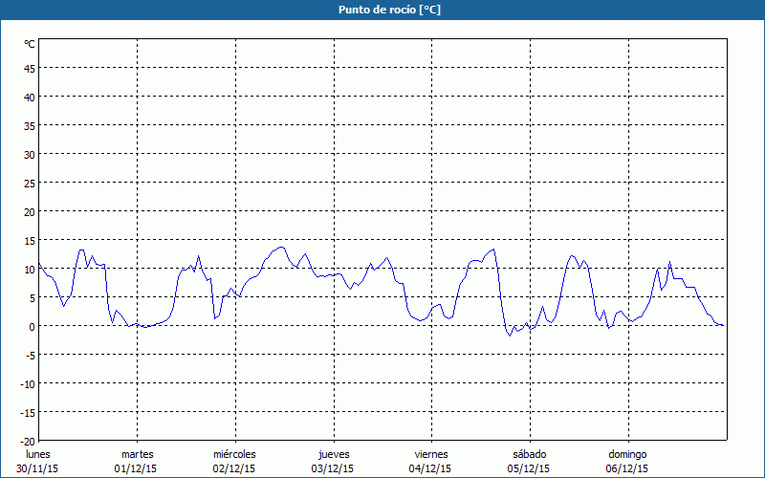Select the 04/12/15 date label
This screenshot has height=478, width=765.
point(431,468)
